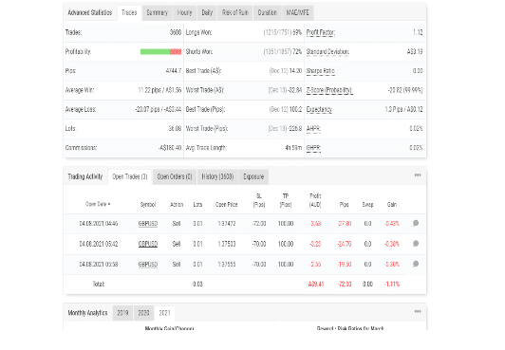The height and width of the screenshot is (350, 505).
Task: Click the GHPR label link
Action: pos(313,148)
